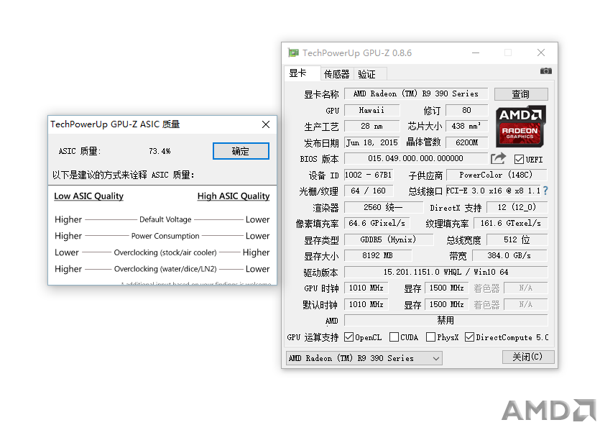Switch to the 验证 tab
The width and height of the screenshot is (600, 425).
pyautogui.click(x=369, y=74)
